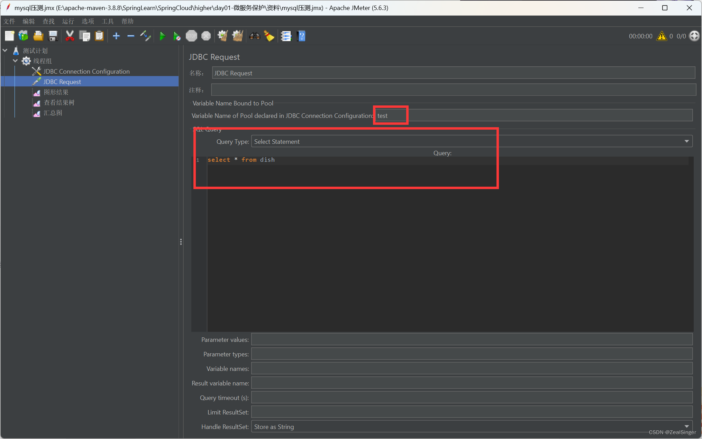This screenshot has height=439, width=702.
Task: Open the Handle ResultSet dropdown
Action: click(x=687, y=427)
